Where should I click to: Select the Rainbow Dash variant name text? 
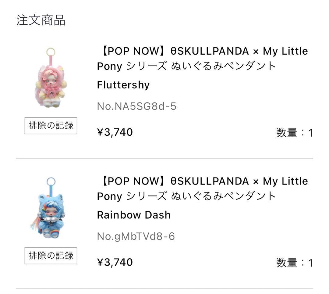tap(133, 215)
